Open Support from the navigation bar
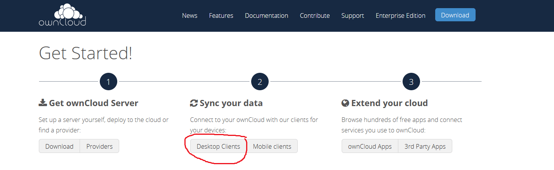Screen dimensions: 554x170 pos(353,15)
